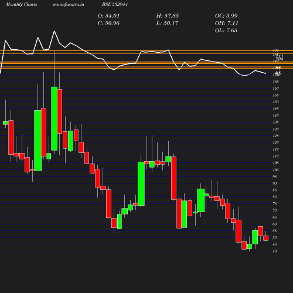This screenshot has width=293, height=293.
Task: Click the 88 price axis label
Action: tap(275, 190)
